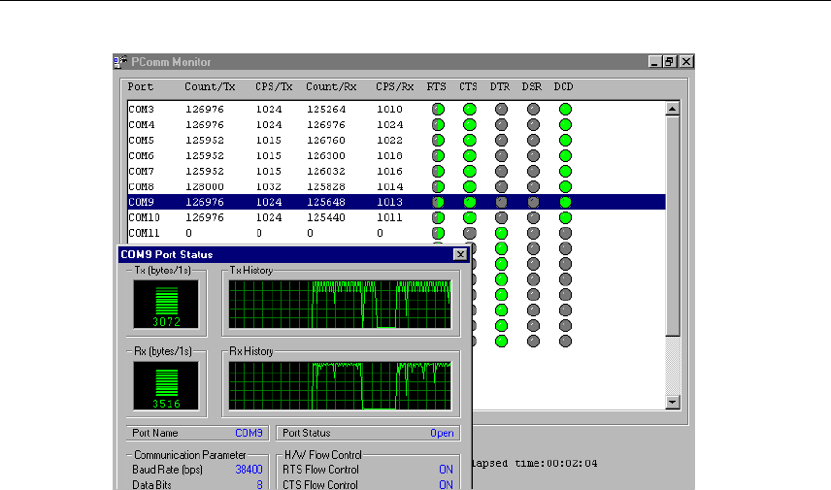Click the DCD indicator for COM4
This screenshot has height=490, width=831.
point(565,124)
